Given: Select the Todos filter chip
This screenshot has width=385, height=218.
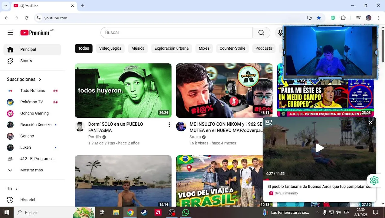Looking at the screenshot, I should coord(84,48).
